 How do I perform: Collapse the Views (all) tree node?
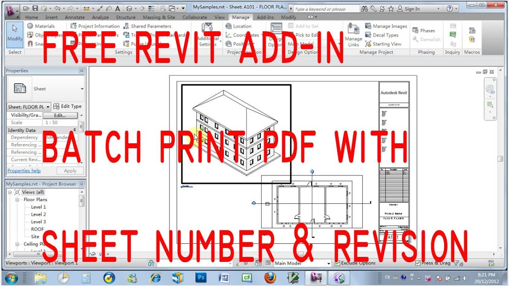(10, 192)
